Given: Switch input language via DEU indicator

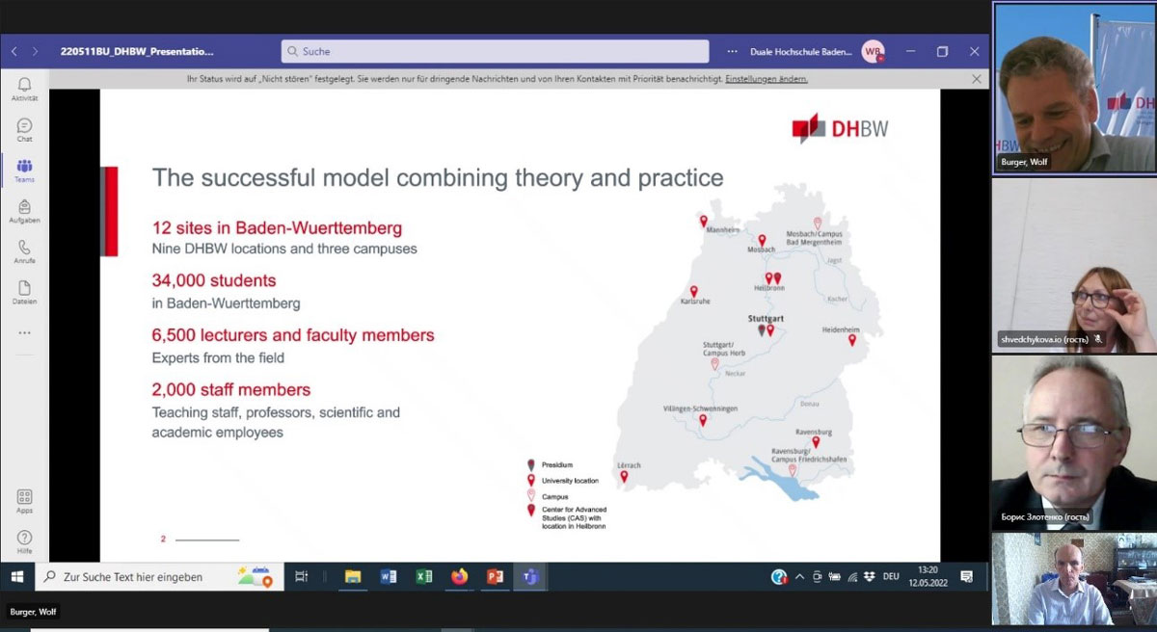Looking at the screenshot, I should [891, 577].
